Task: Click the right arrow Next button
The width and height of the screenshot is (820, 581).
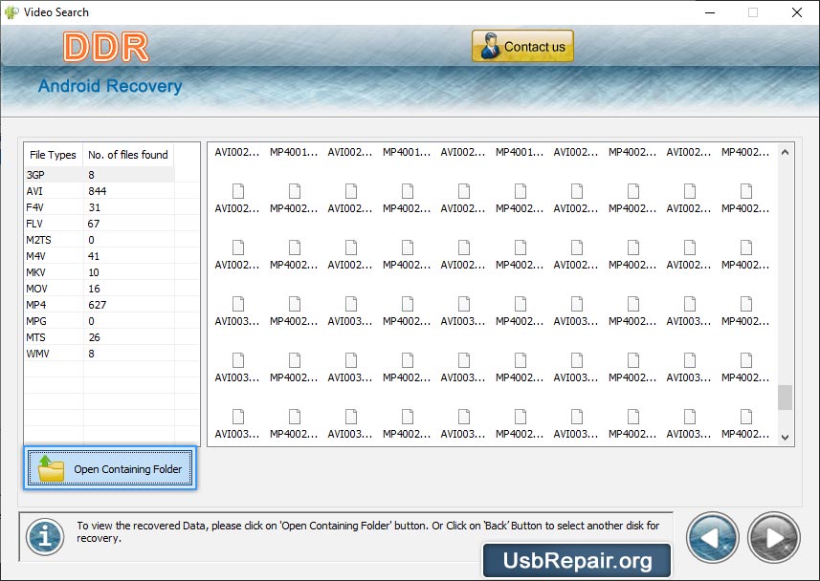Action: coord(774,538)
